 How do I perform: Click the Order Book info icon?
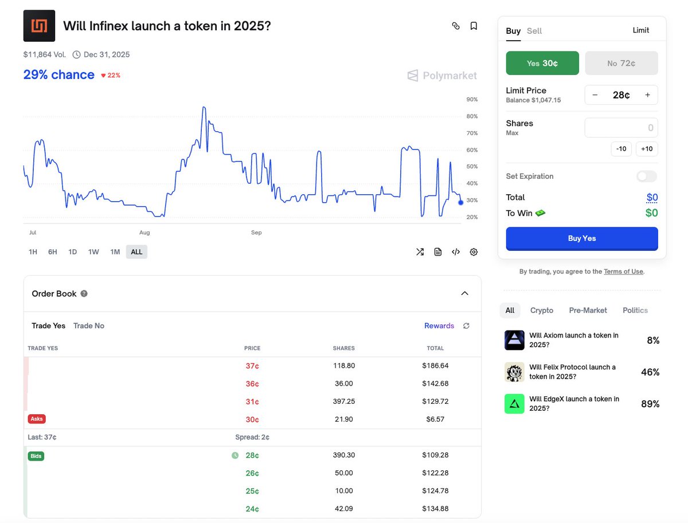point(84,294)
